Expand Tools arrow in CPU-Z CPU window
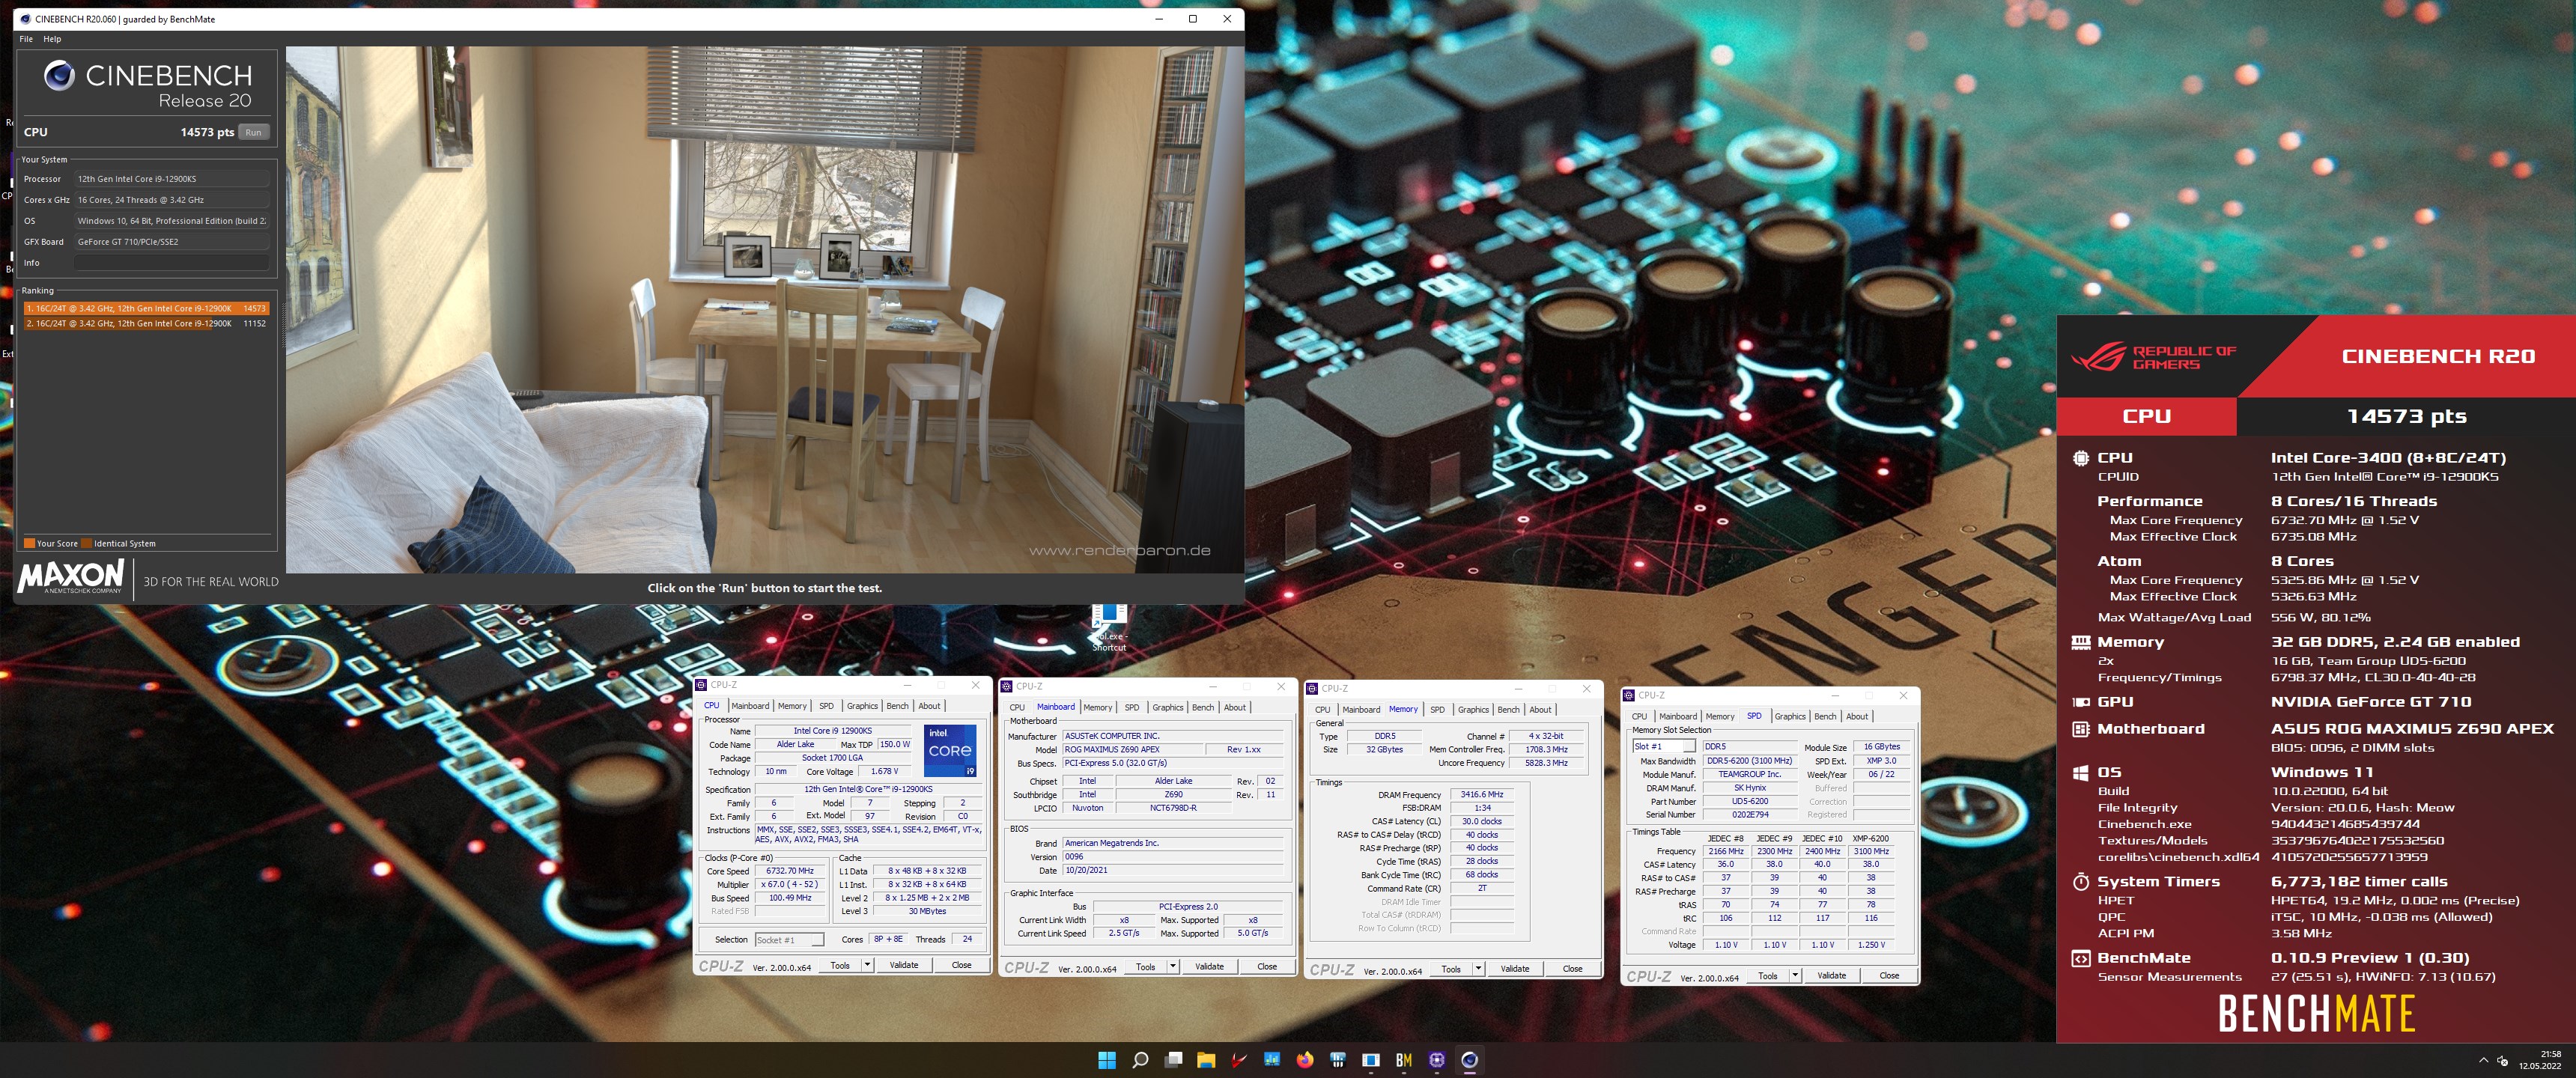 point(867,965)
